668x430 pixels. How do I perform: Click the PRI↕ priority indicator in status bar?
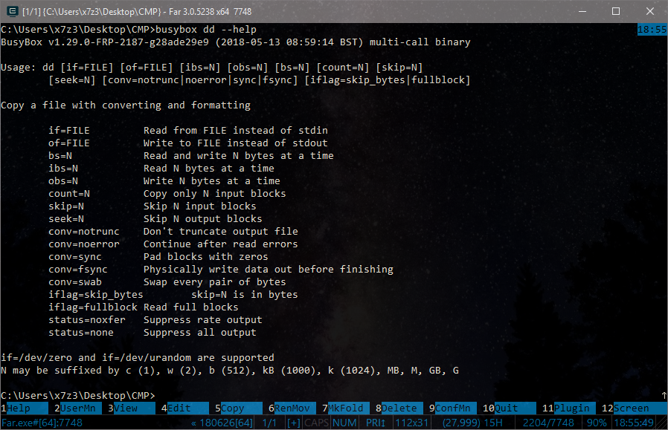click(376, 423)
